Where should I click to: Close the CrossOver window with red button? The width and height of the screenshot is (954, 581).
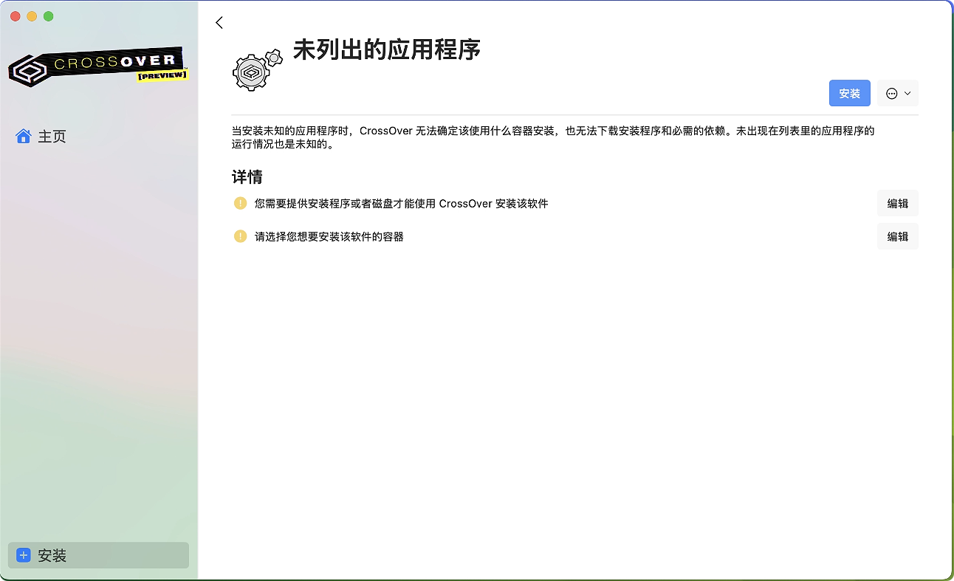coord(15,16)
